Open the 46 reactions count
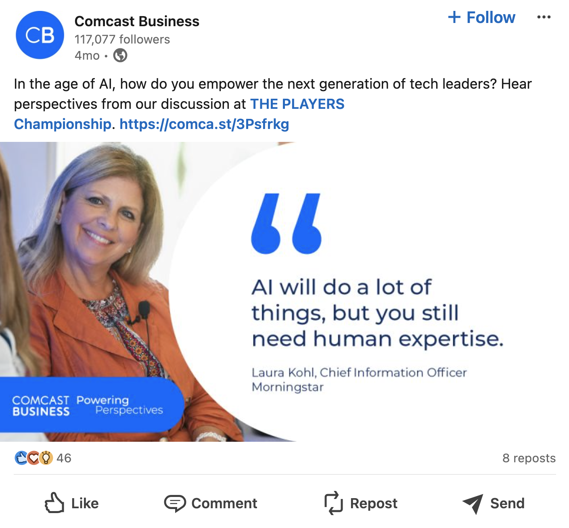569x528 pixels. [64, 458]
